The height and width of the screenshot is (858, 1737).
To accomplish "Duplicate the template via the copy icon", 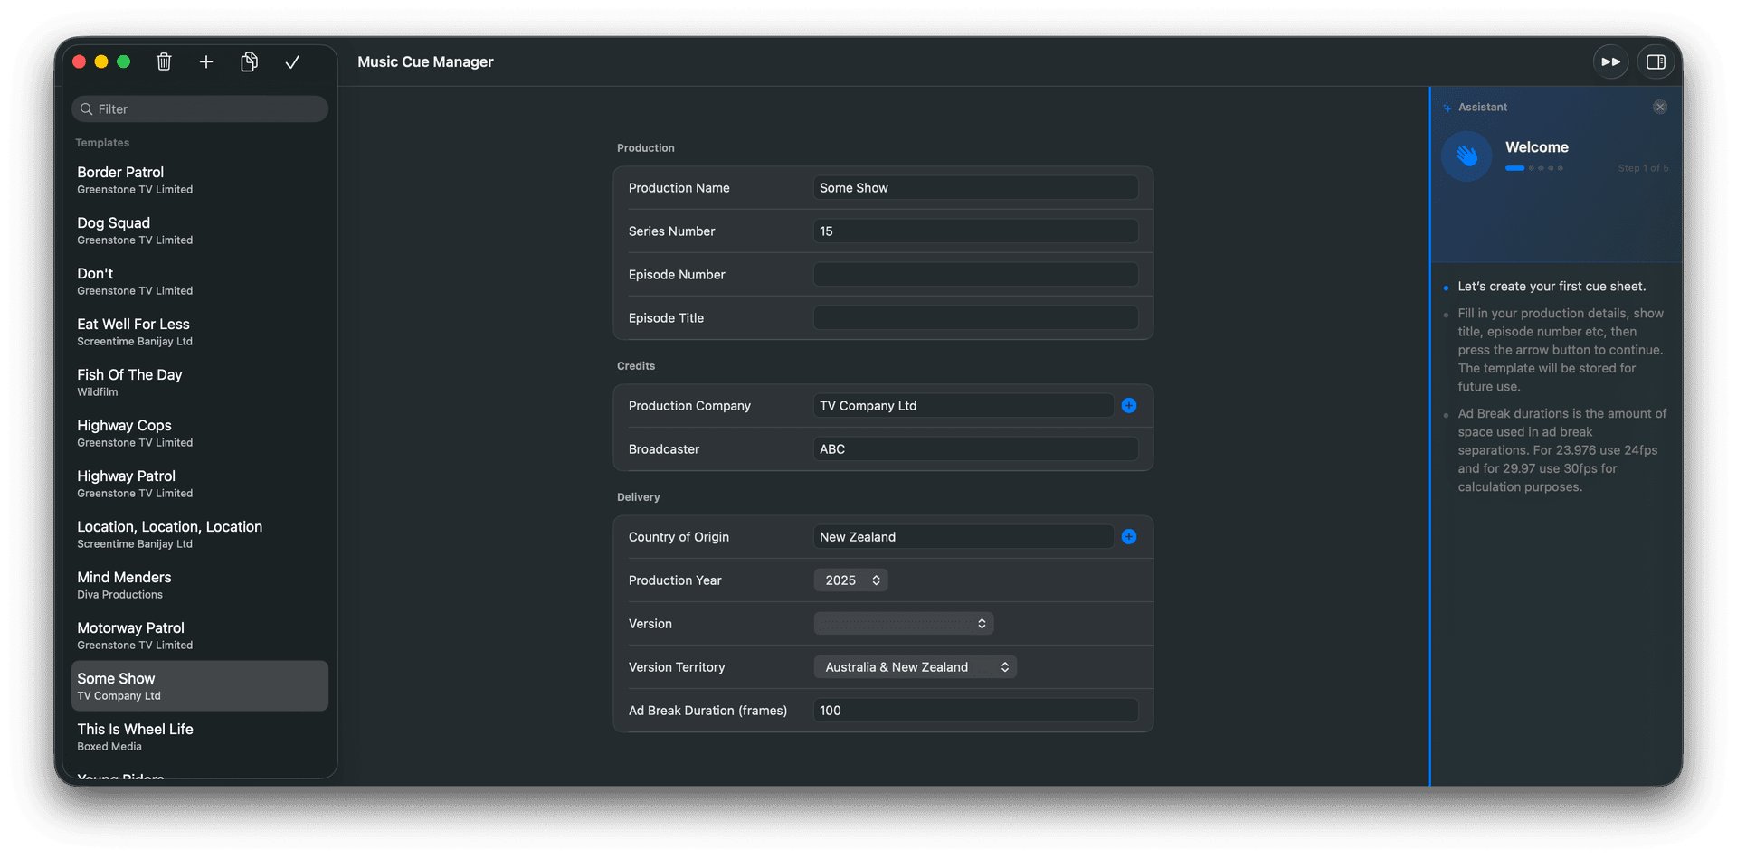I will click(x=250, y=61).
